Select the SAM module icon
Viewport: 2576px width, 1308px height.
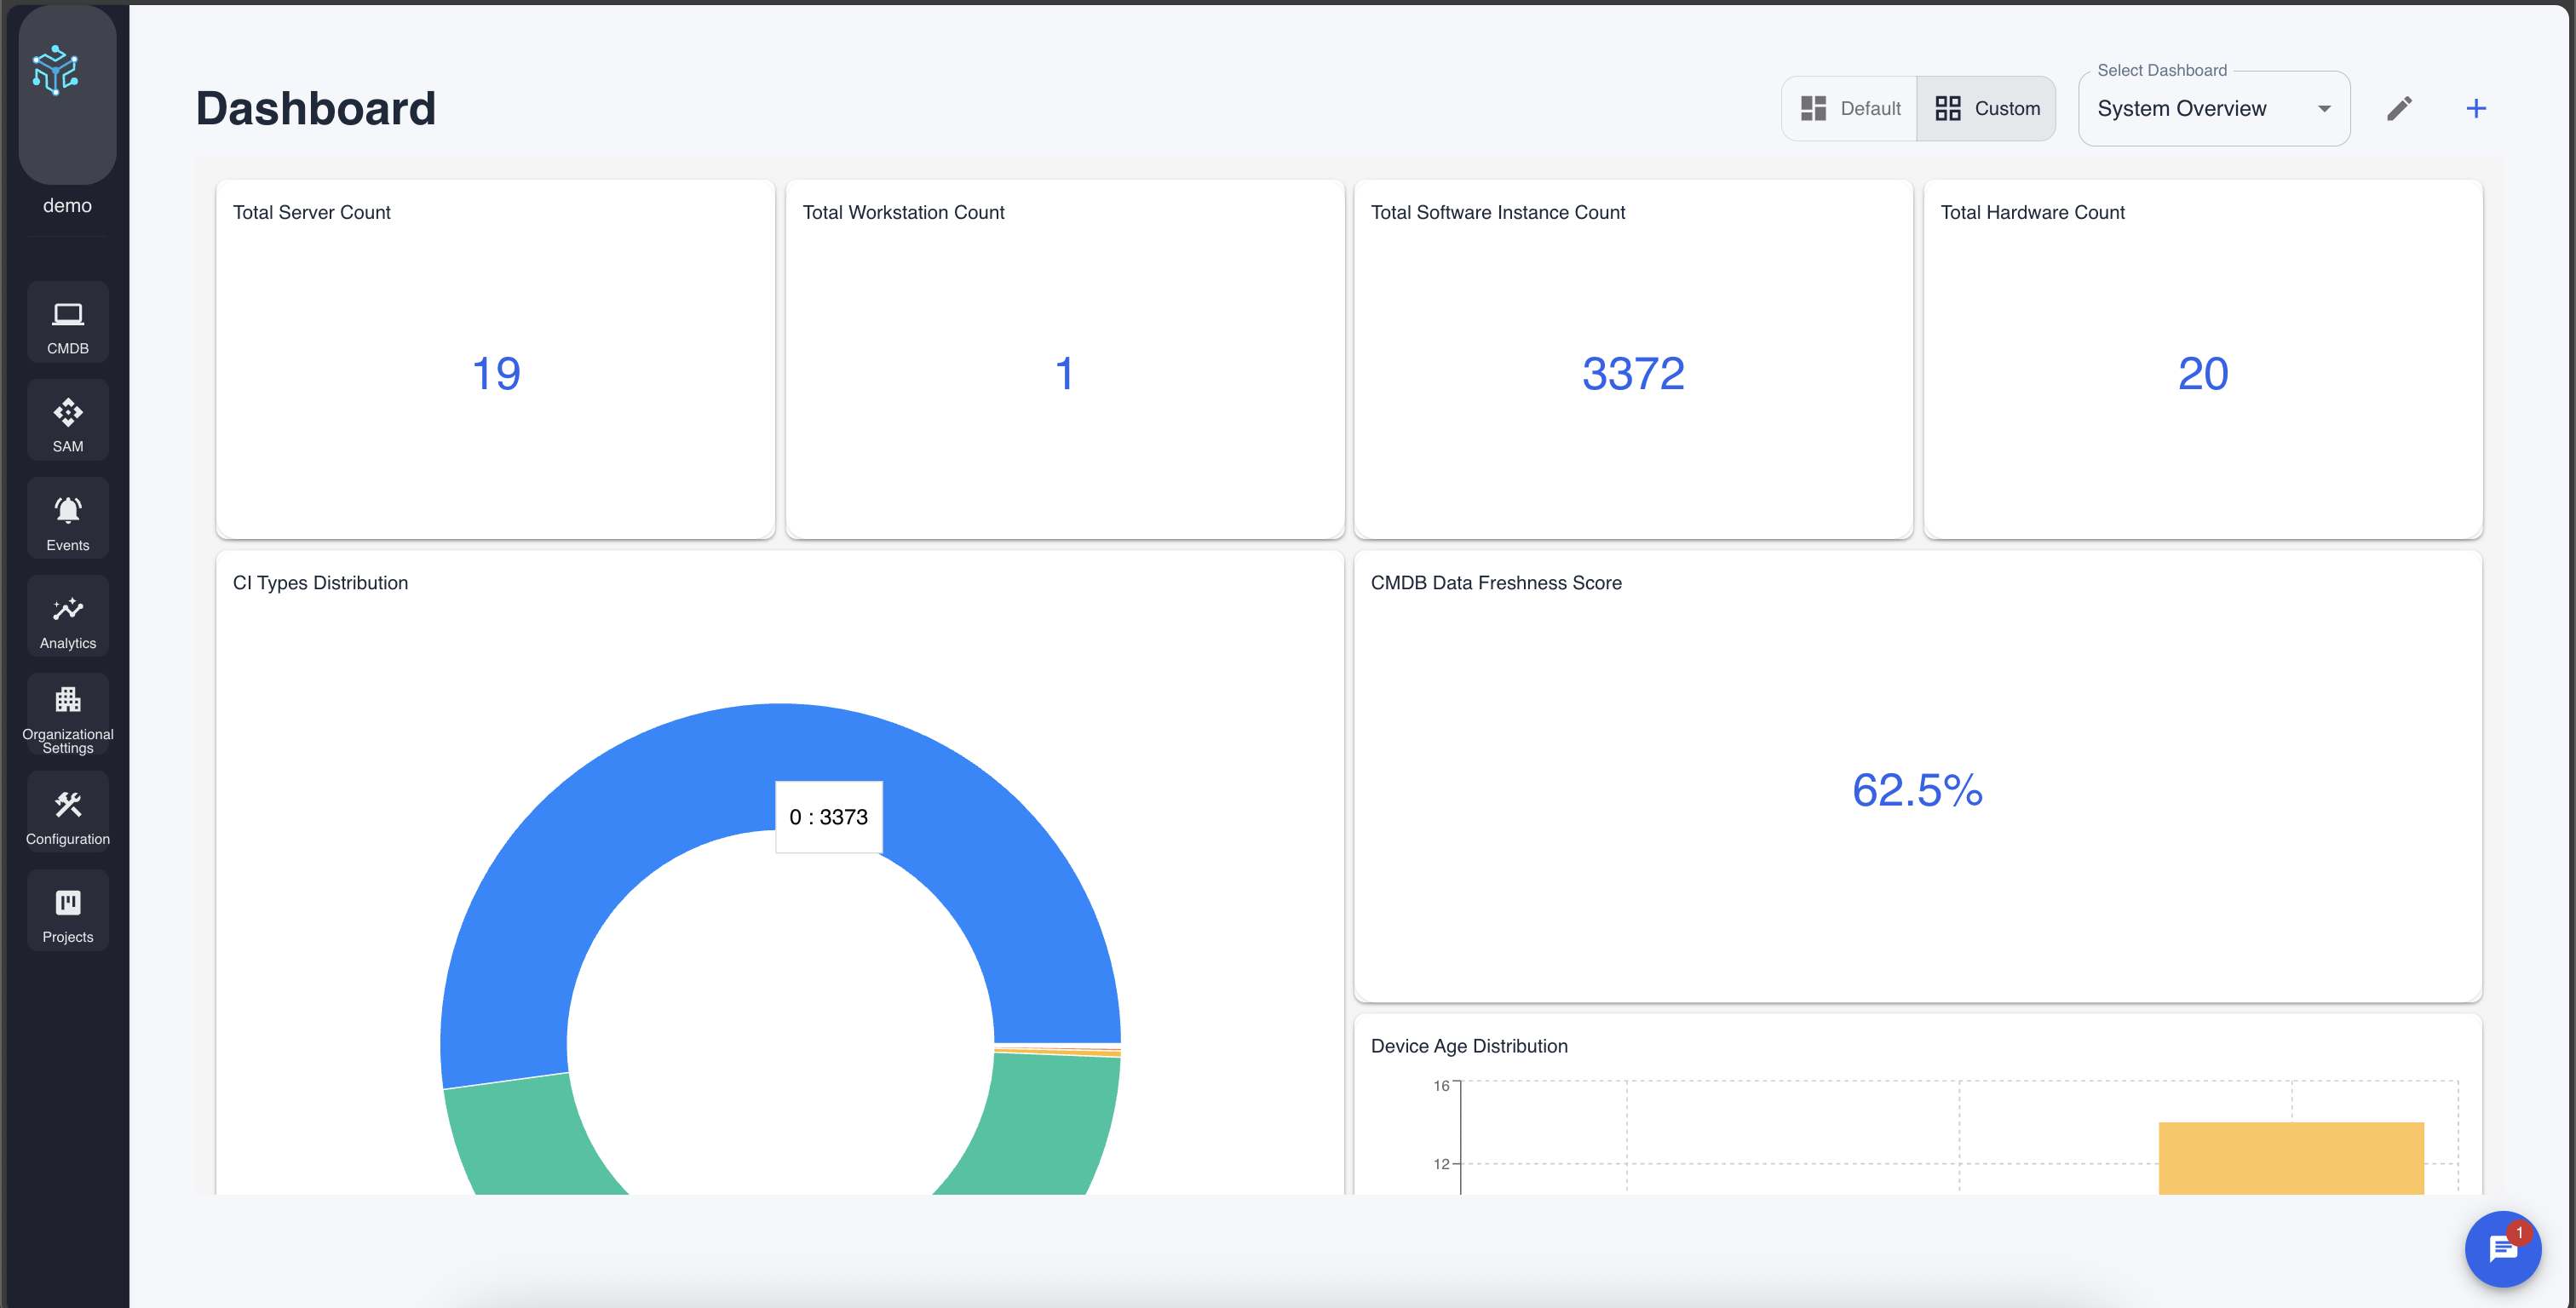(x=67, y=420)
